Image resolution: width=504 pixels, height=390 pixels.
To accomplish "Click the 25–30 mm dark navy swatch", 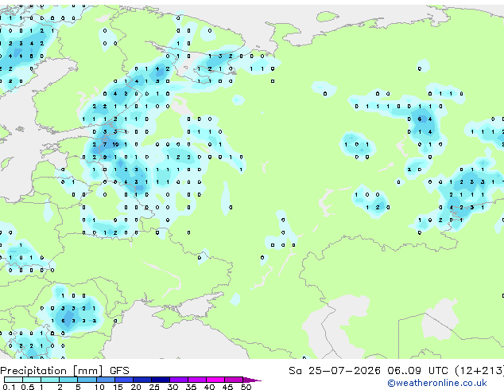I will click(161, 380).
